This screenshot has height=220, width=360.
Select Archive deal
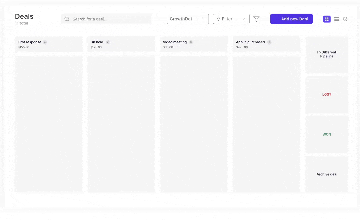(327, 174)
